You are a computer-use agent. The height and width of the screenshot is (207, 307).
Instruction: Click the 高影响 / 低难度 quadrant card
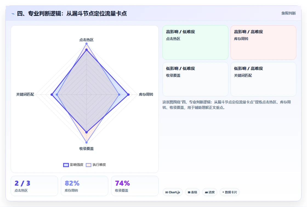coord(195,42)
